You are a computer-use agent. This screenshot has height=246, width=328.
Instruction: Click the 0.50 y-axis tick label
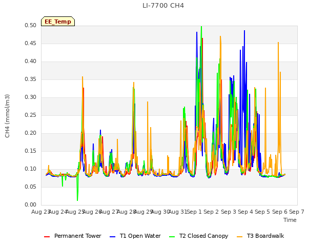(31, 25)
